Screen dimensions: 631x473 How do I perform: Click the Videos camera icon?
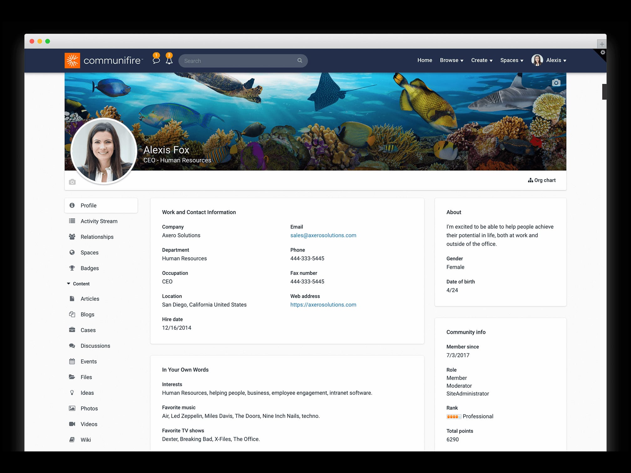[72, 424]
